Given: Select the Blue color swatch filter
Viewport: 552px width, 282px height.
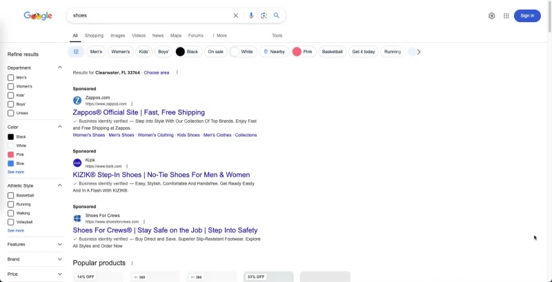Looking at the screenshot, I should click(11, 163).
